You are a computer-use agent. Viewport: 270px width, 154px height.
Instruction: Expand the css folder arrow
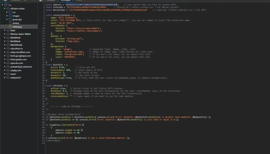click(7, 12)
